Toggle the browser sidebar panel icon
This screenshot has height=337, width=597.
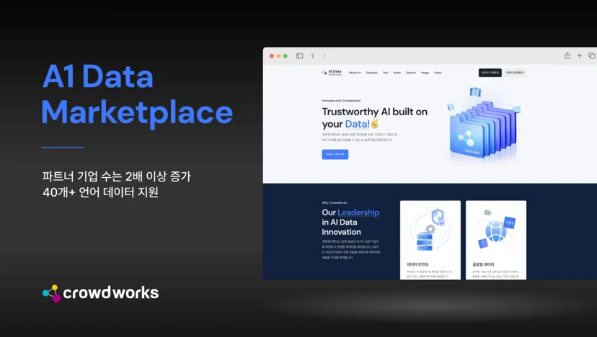(299, 56)
